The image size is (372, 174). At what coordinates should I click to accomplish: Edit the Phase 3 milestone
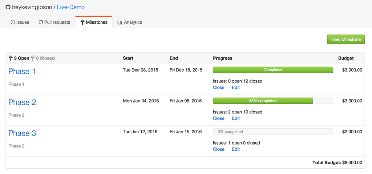(236, 149)
